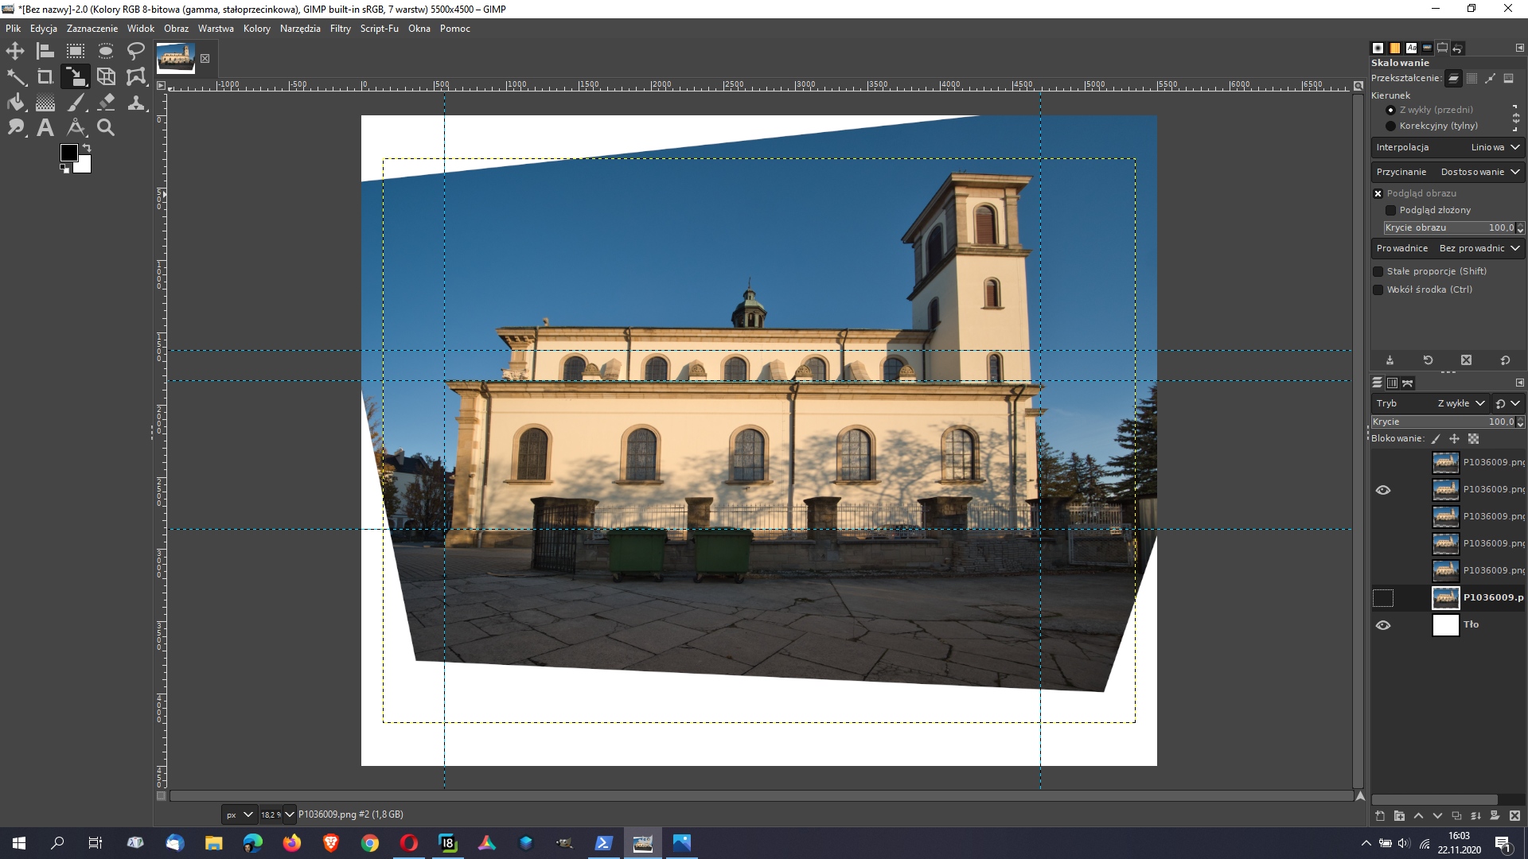Viewport: 1528px width, 859px height.
Task: Enable the Stałe proporcje (Shift) checkbox
Action: pyautogui.click(x=1378, y=271)
